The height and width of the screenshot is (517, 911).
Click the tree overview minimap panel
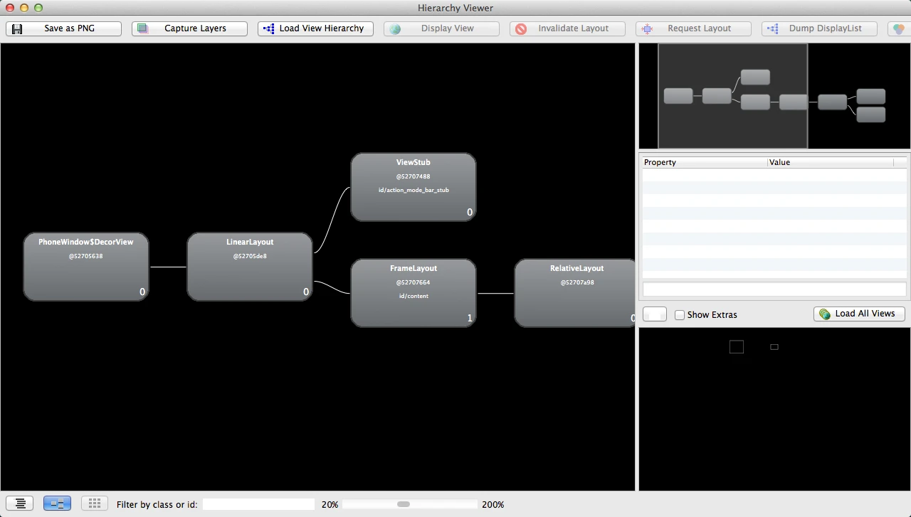(x=774, y=96)
